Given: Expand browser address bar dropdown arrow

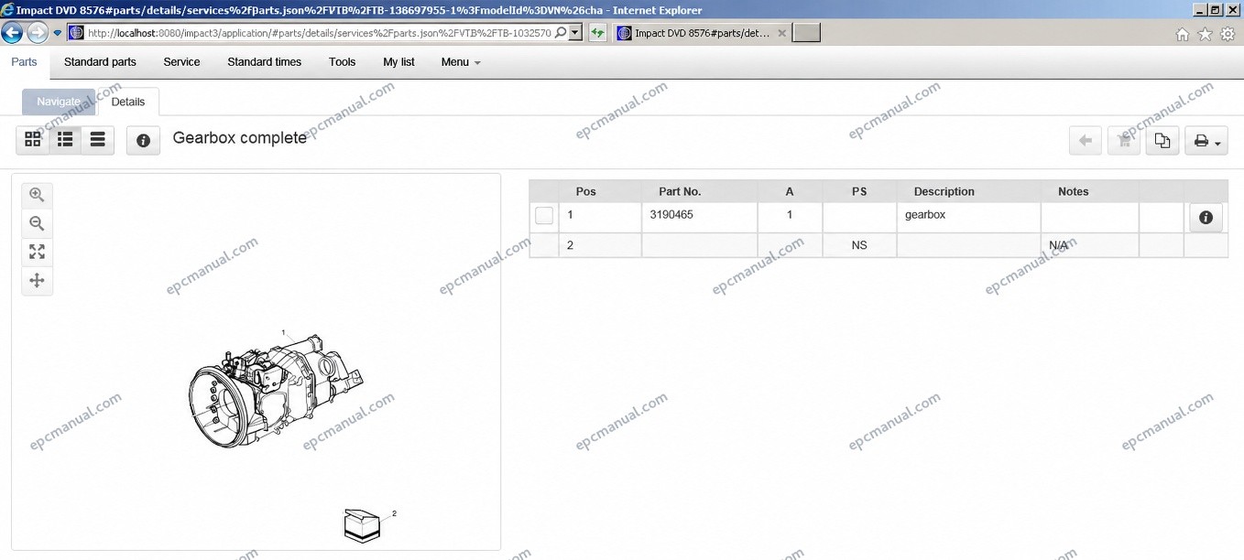Looking at the screenshot, I should point(575,33).
